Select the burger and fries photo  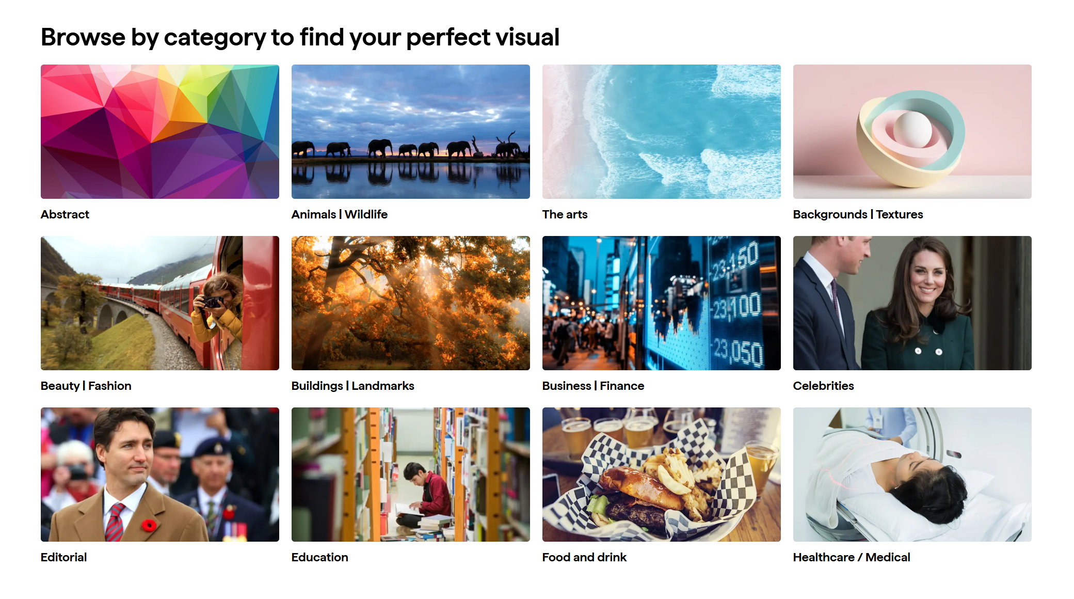tap(661, 474)
